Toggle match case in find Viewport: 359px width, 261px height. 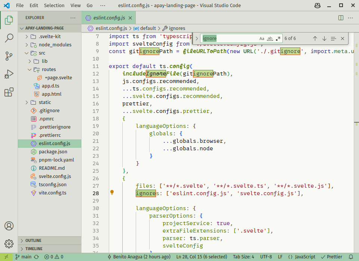coord(262,39)
